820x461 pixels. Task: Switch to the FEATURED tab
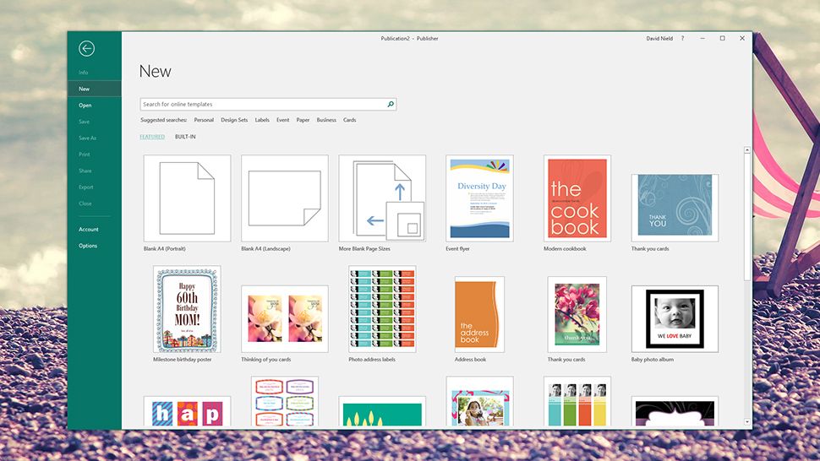click(x=152, y=137)
